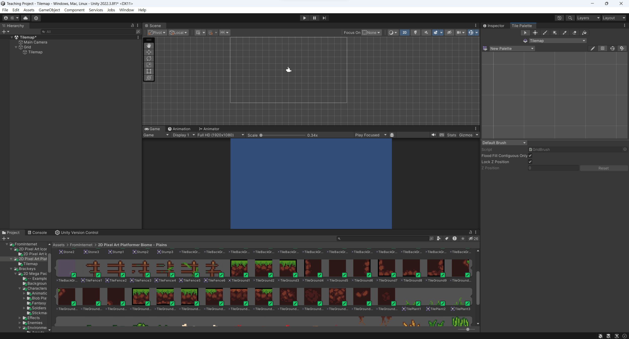The width and height of the screenshot is (629, 339).
Task: Uncheck Flood Fill Contiguous Only checkbox
Action: pos(530,156)
